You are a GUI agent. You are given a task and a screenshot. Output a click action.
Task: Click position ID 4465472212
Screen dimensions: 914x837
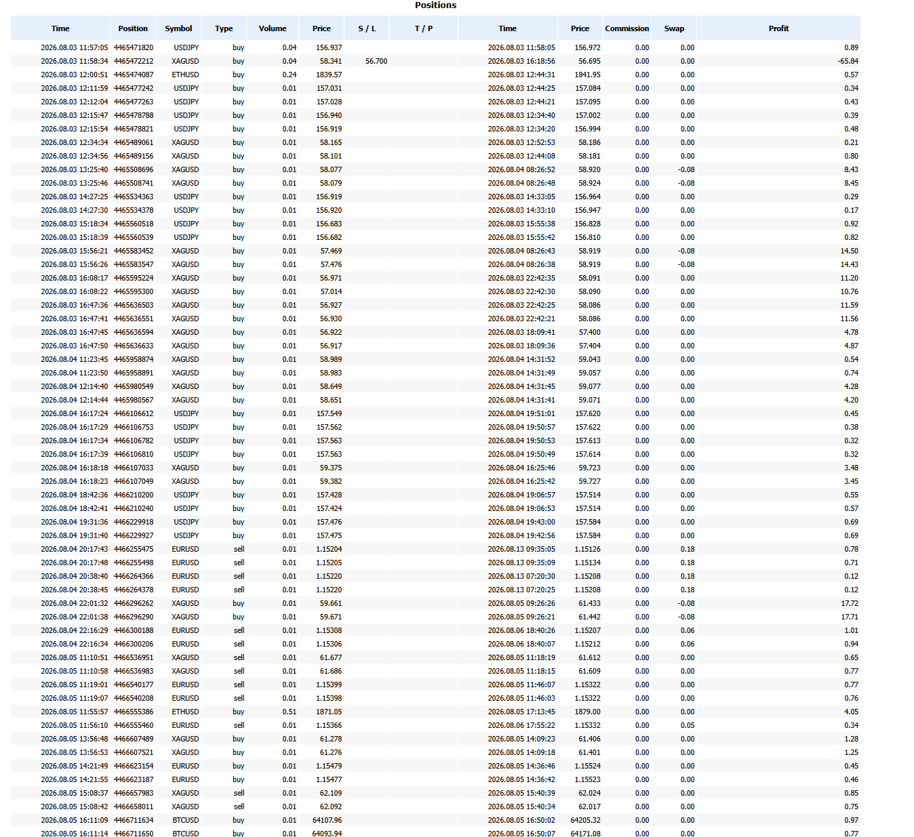[x=134, y=61]
